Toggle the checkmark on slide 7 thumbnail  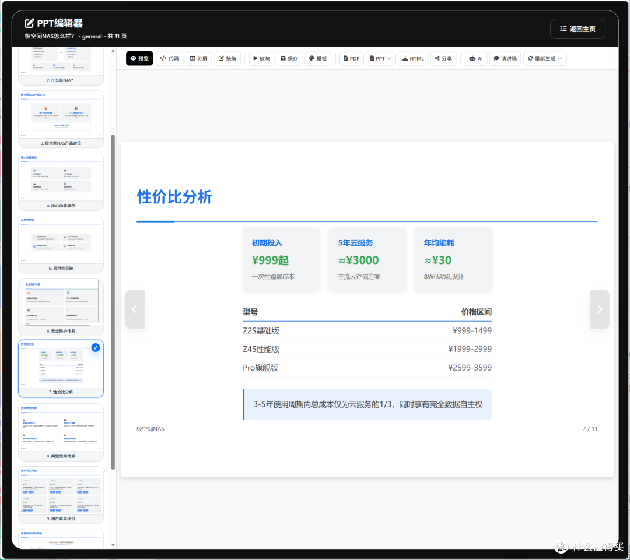96,348
